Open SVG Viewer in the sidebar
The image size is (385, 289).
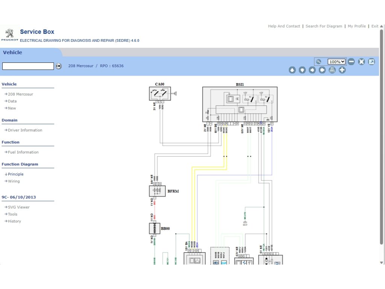[18, 207]
